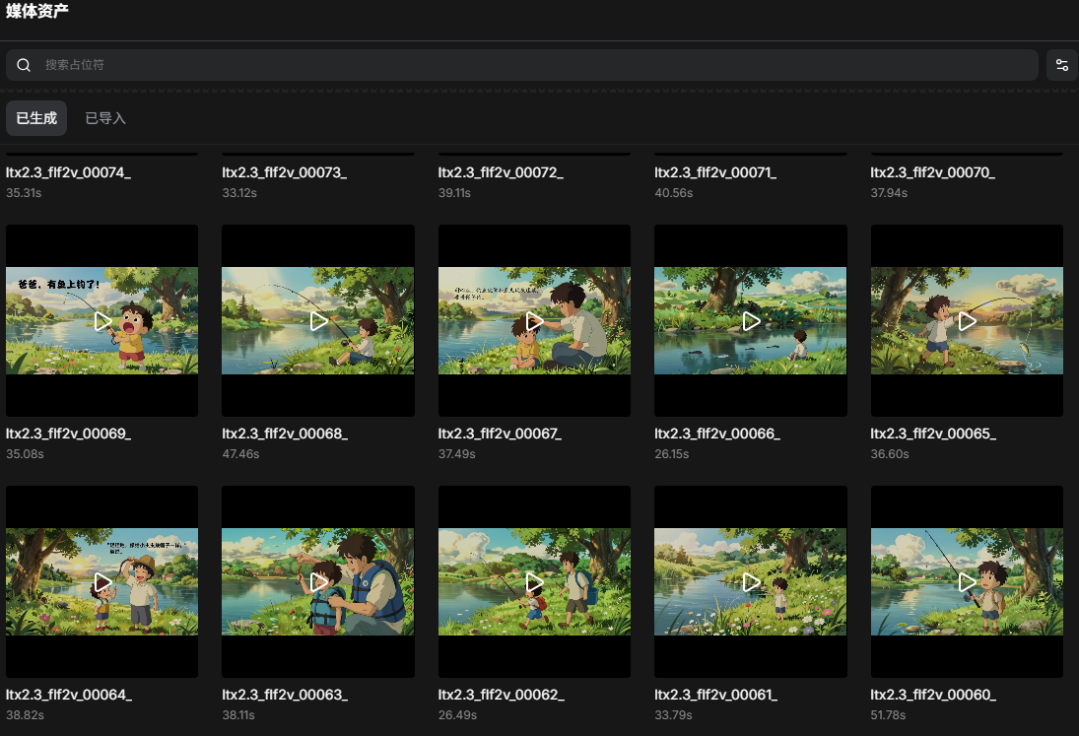Viewport: 1079px width, 736px height.
Task: Click the 40.56s duration label
Action: click(x=674, y=193)
